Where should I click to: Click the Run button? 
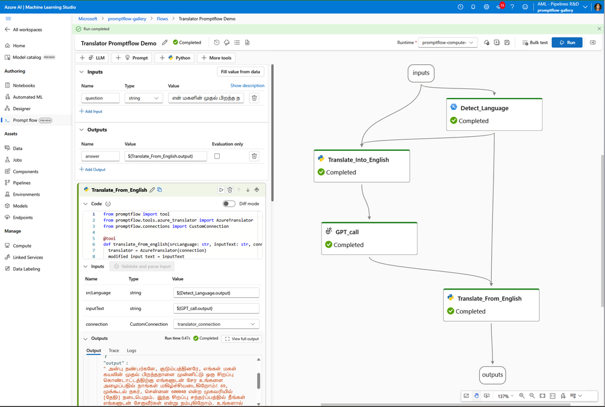[567, 42]
